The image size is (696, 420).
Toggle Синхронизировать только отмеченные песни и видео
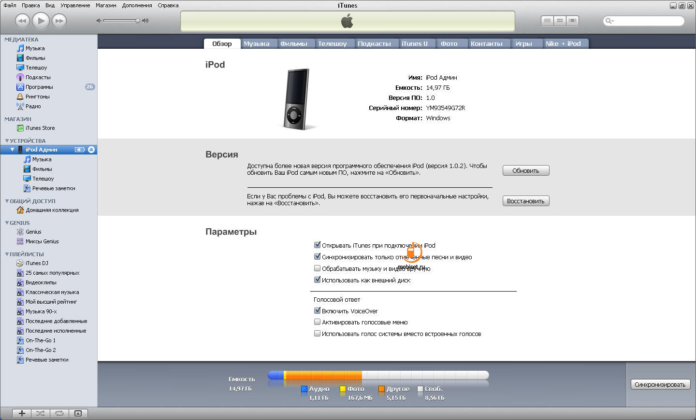(318, 257)
